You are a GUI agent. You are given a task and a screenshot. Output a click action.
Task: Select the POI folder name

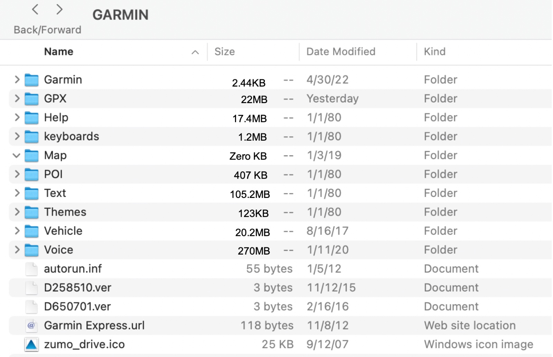point(53,174)
